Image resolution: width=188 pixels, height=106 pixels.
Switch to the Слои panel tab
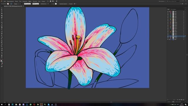(168, 9)
